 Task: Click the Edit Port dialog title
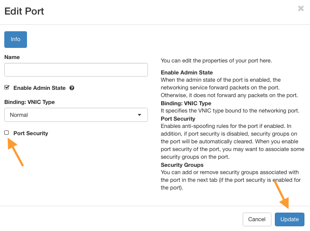coord(24,11)
